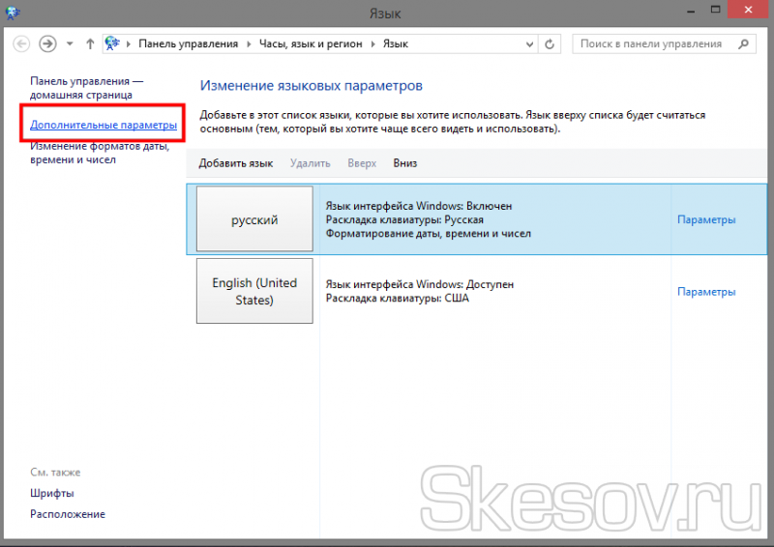Select the 'русский' language tile

(x=254, y=219)
